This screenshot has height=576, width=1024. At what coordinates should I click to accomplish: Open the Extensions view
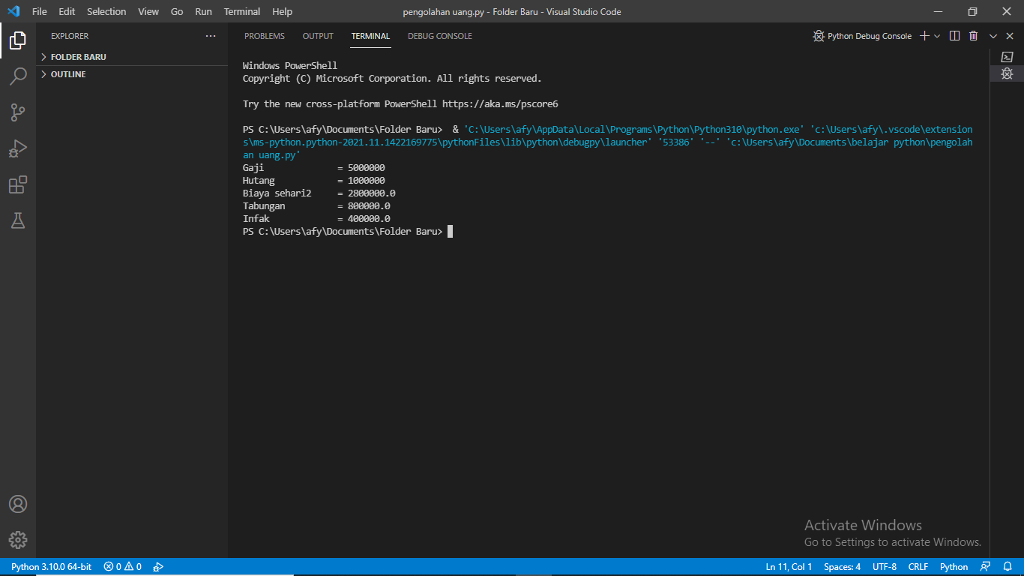[x=18, y=184]
